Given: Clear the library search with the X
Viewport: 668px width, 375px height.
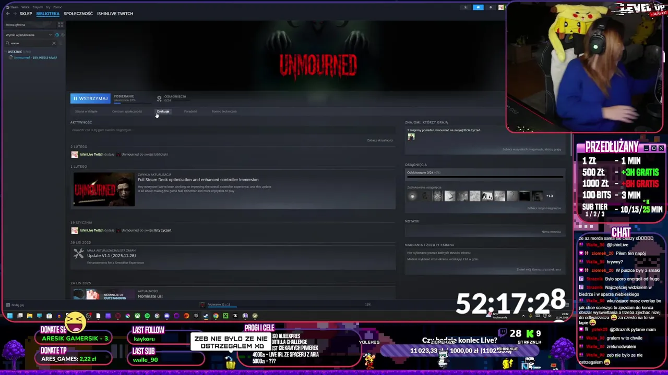Looking at the screenshot, I should click(53, 43).
